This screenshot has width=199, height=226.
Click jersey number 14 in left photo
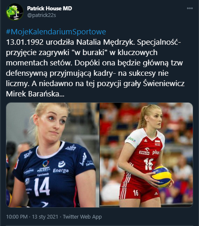[42, 187]
